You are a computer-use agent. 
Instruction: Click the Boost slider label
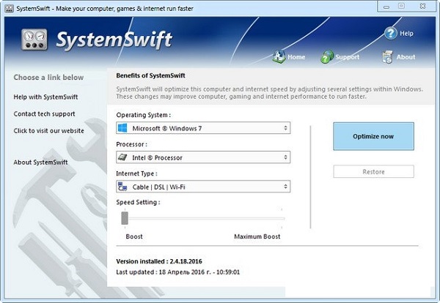click(x=134, y=236)
